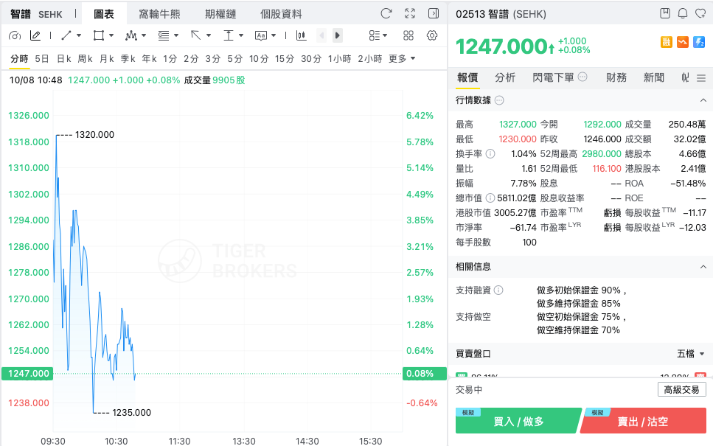Open chart settings gear

(x=432, y=35)
